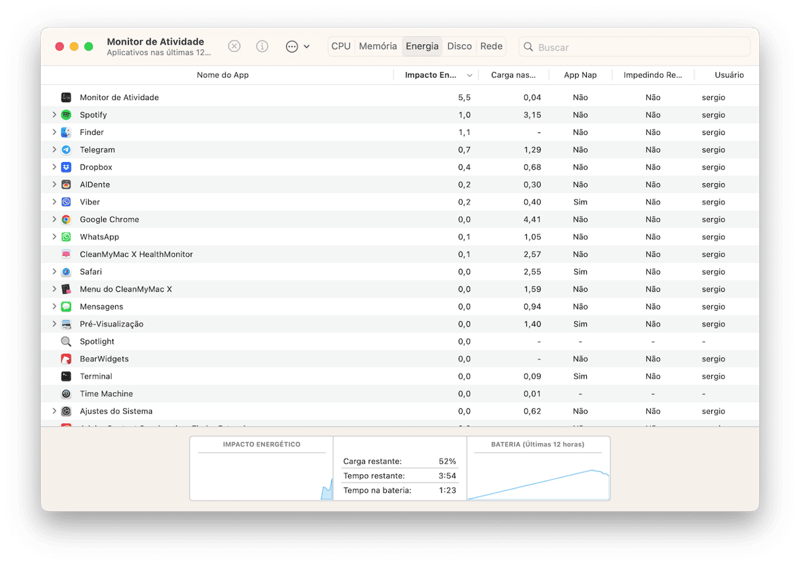Switch to the Rede tab
The height and width of the screenshot is (565, 800).
click(491, 46)
